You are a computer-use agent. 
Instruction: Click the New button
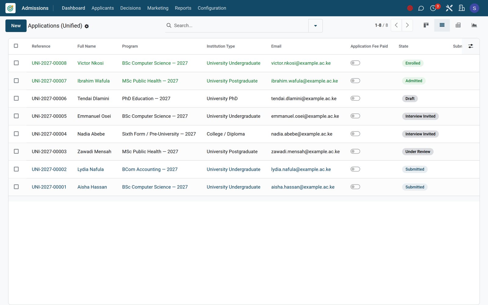(x=16, y=26)
